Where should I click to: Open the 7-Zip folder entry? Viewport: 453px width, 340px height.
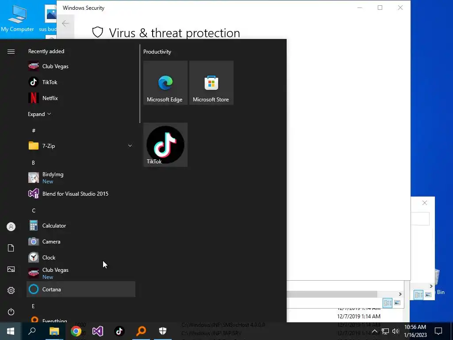(x=81, y=146)
